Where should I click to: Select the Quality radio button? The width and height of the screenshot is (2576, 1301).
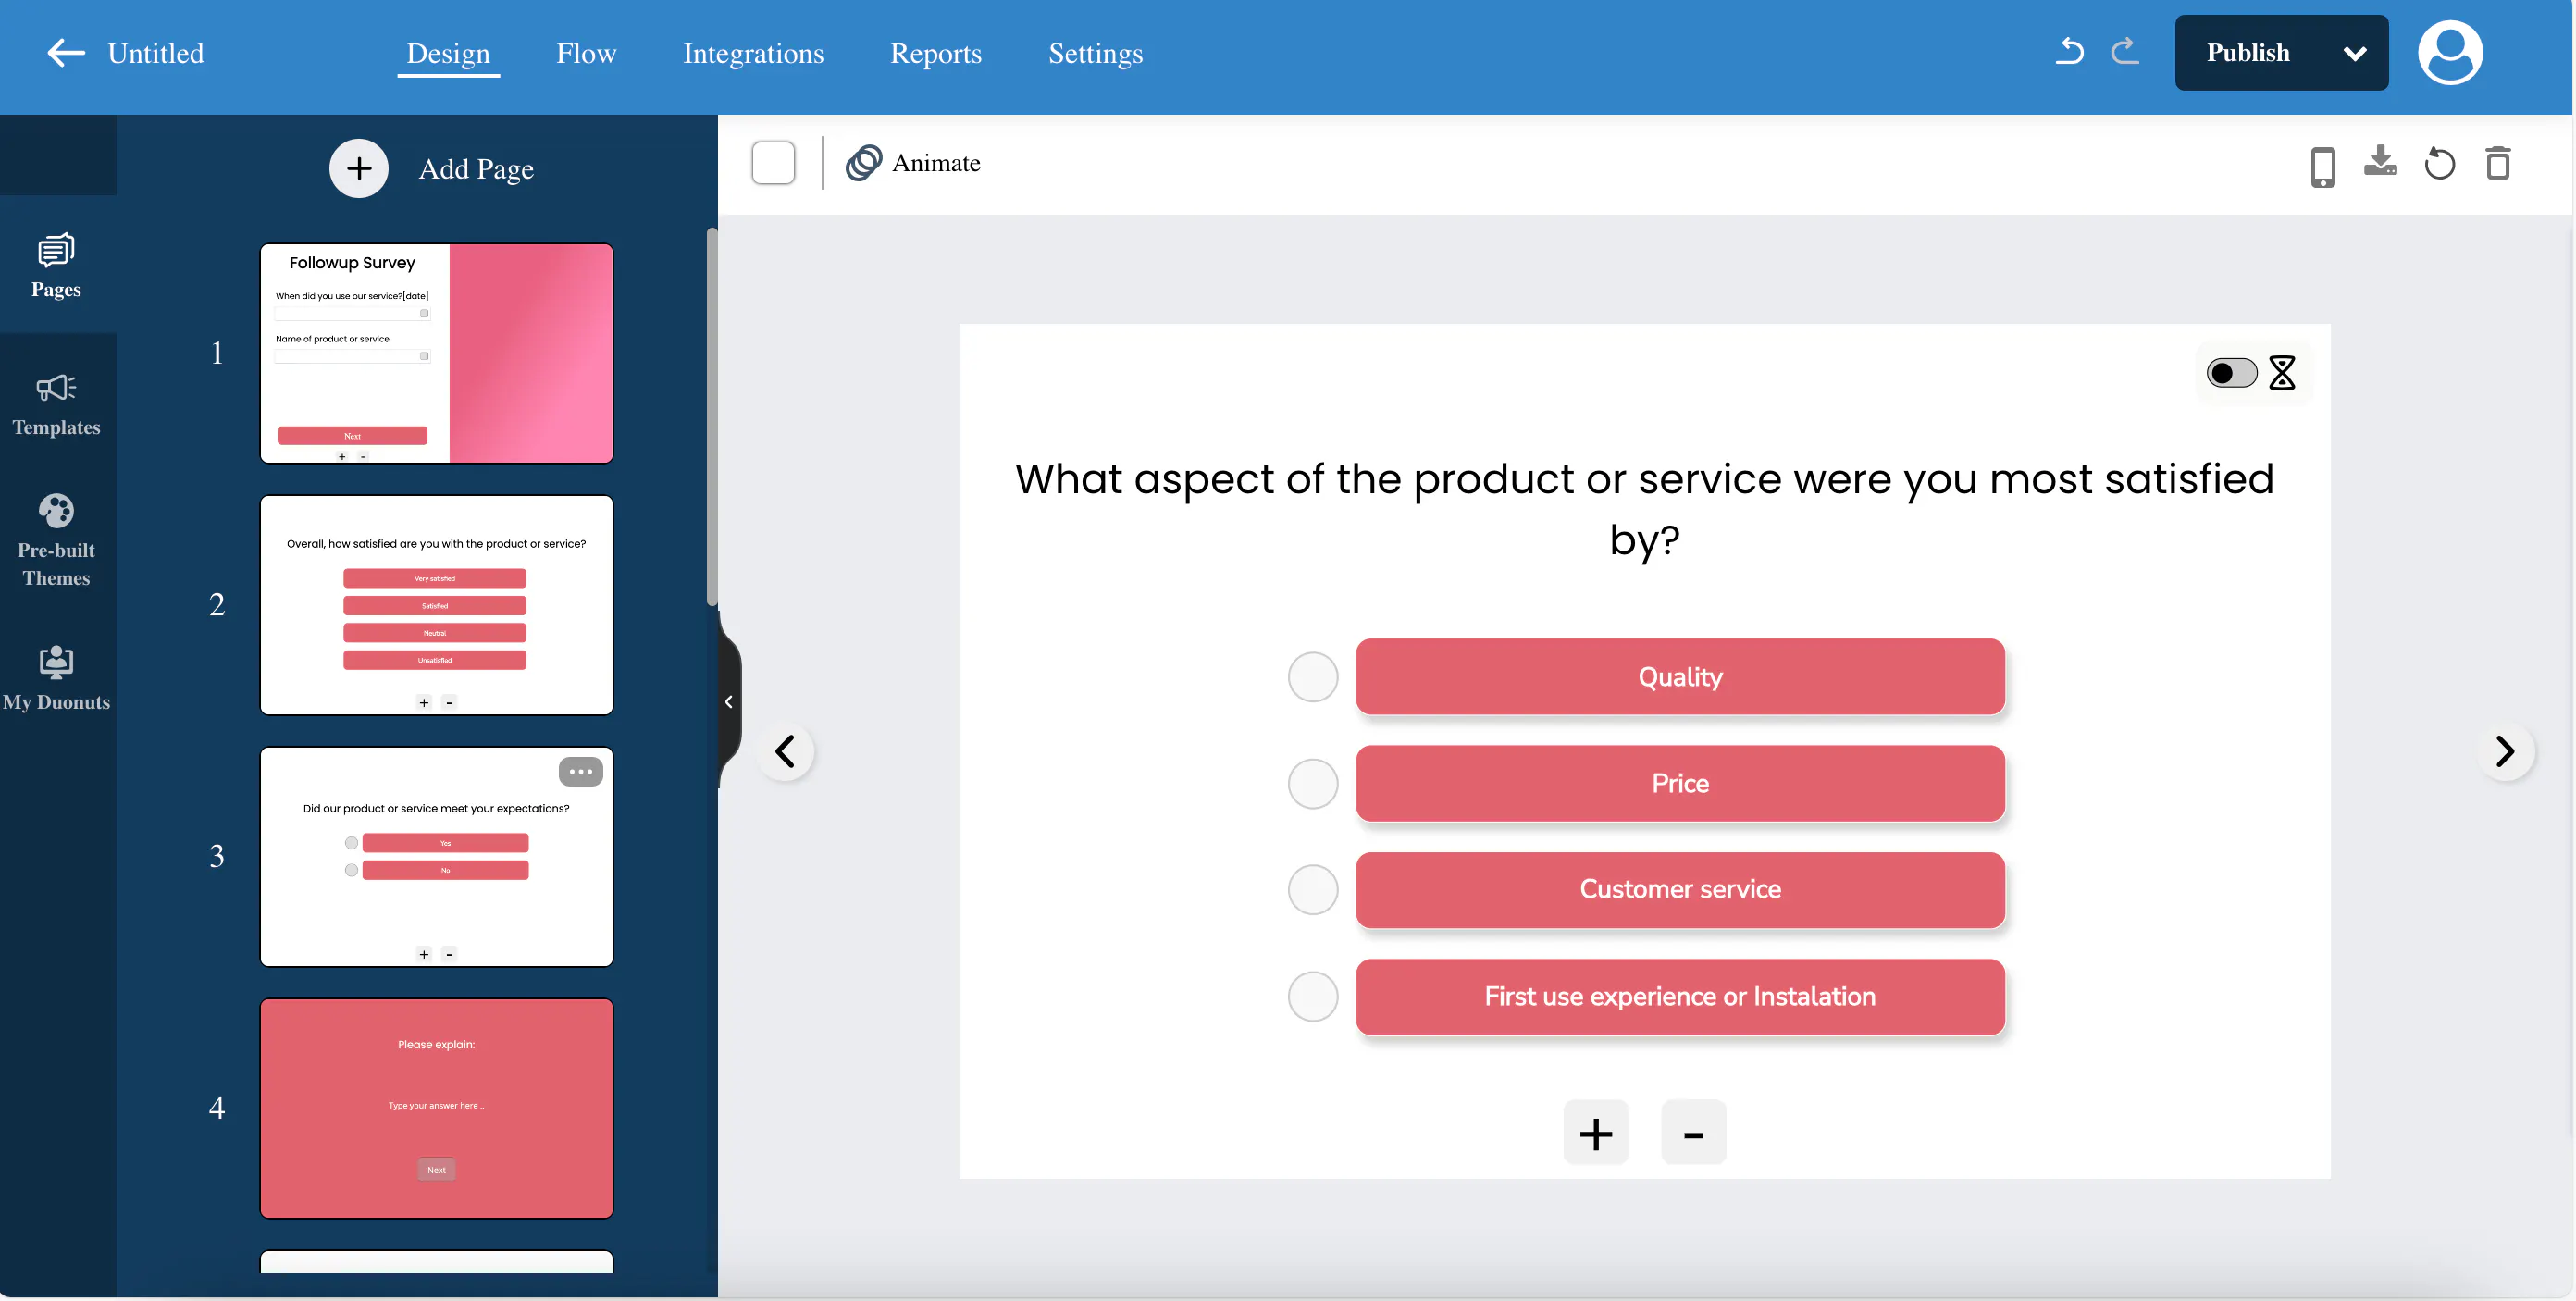click(x=1313, y=677)
